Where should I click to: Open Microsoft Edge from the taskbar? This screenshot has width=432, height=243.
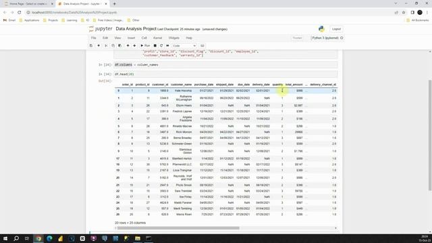[49, 238]
